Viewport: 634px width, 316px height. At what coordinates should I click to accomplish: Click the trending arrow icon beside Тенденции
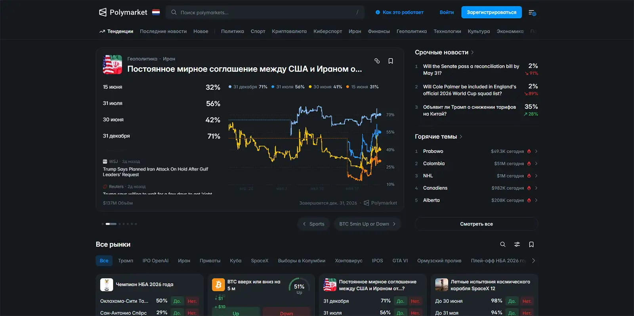click(102, 31)
